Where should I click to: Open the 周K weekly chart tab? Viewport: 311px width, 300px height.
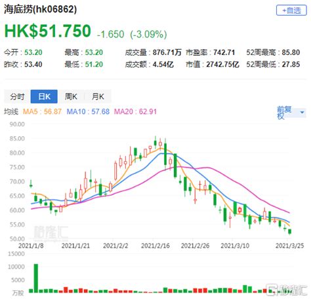(71, 96)
